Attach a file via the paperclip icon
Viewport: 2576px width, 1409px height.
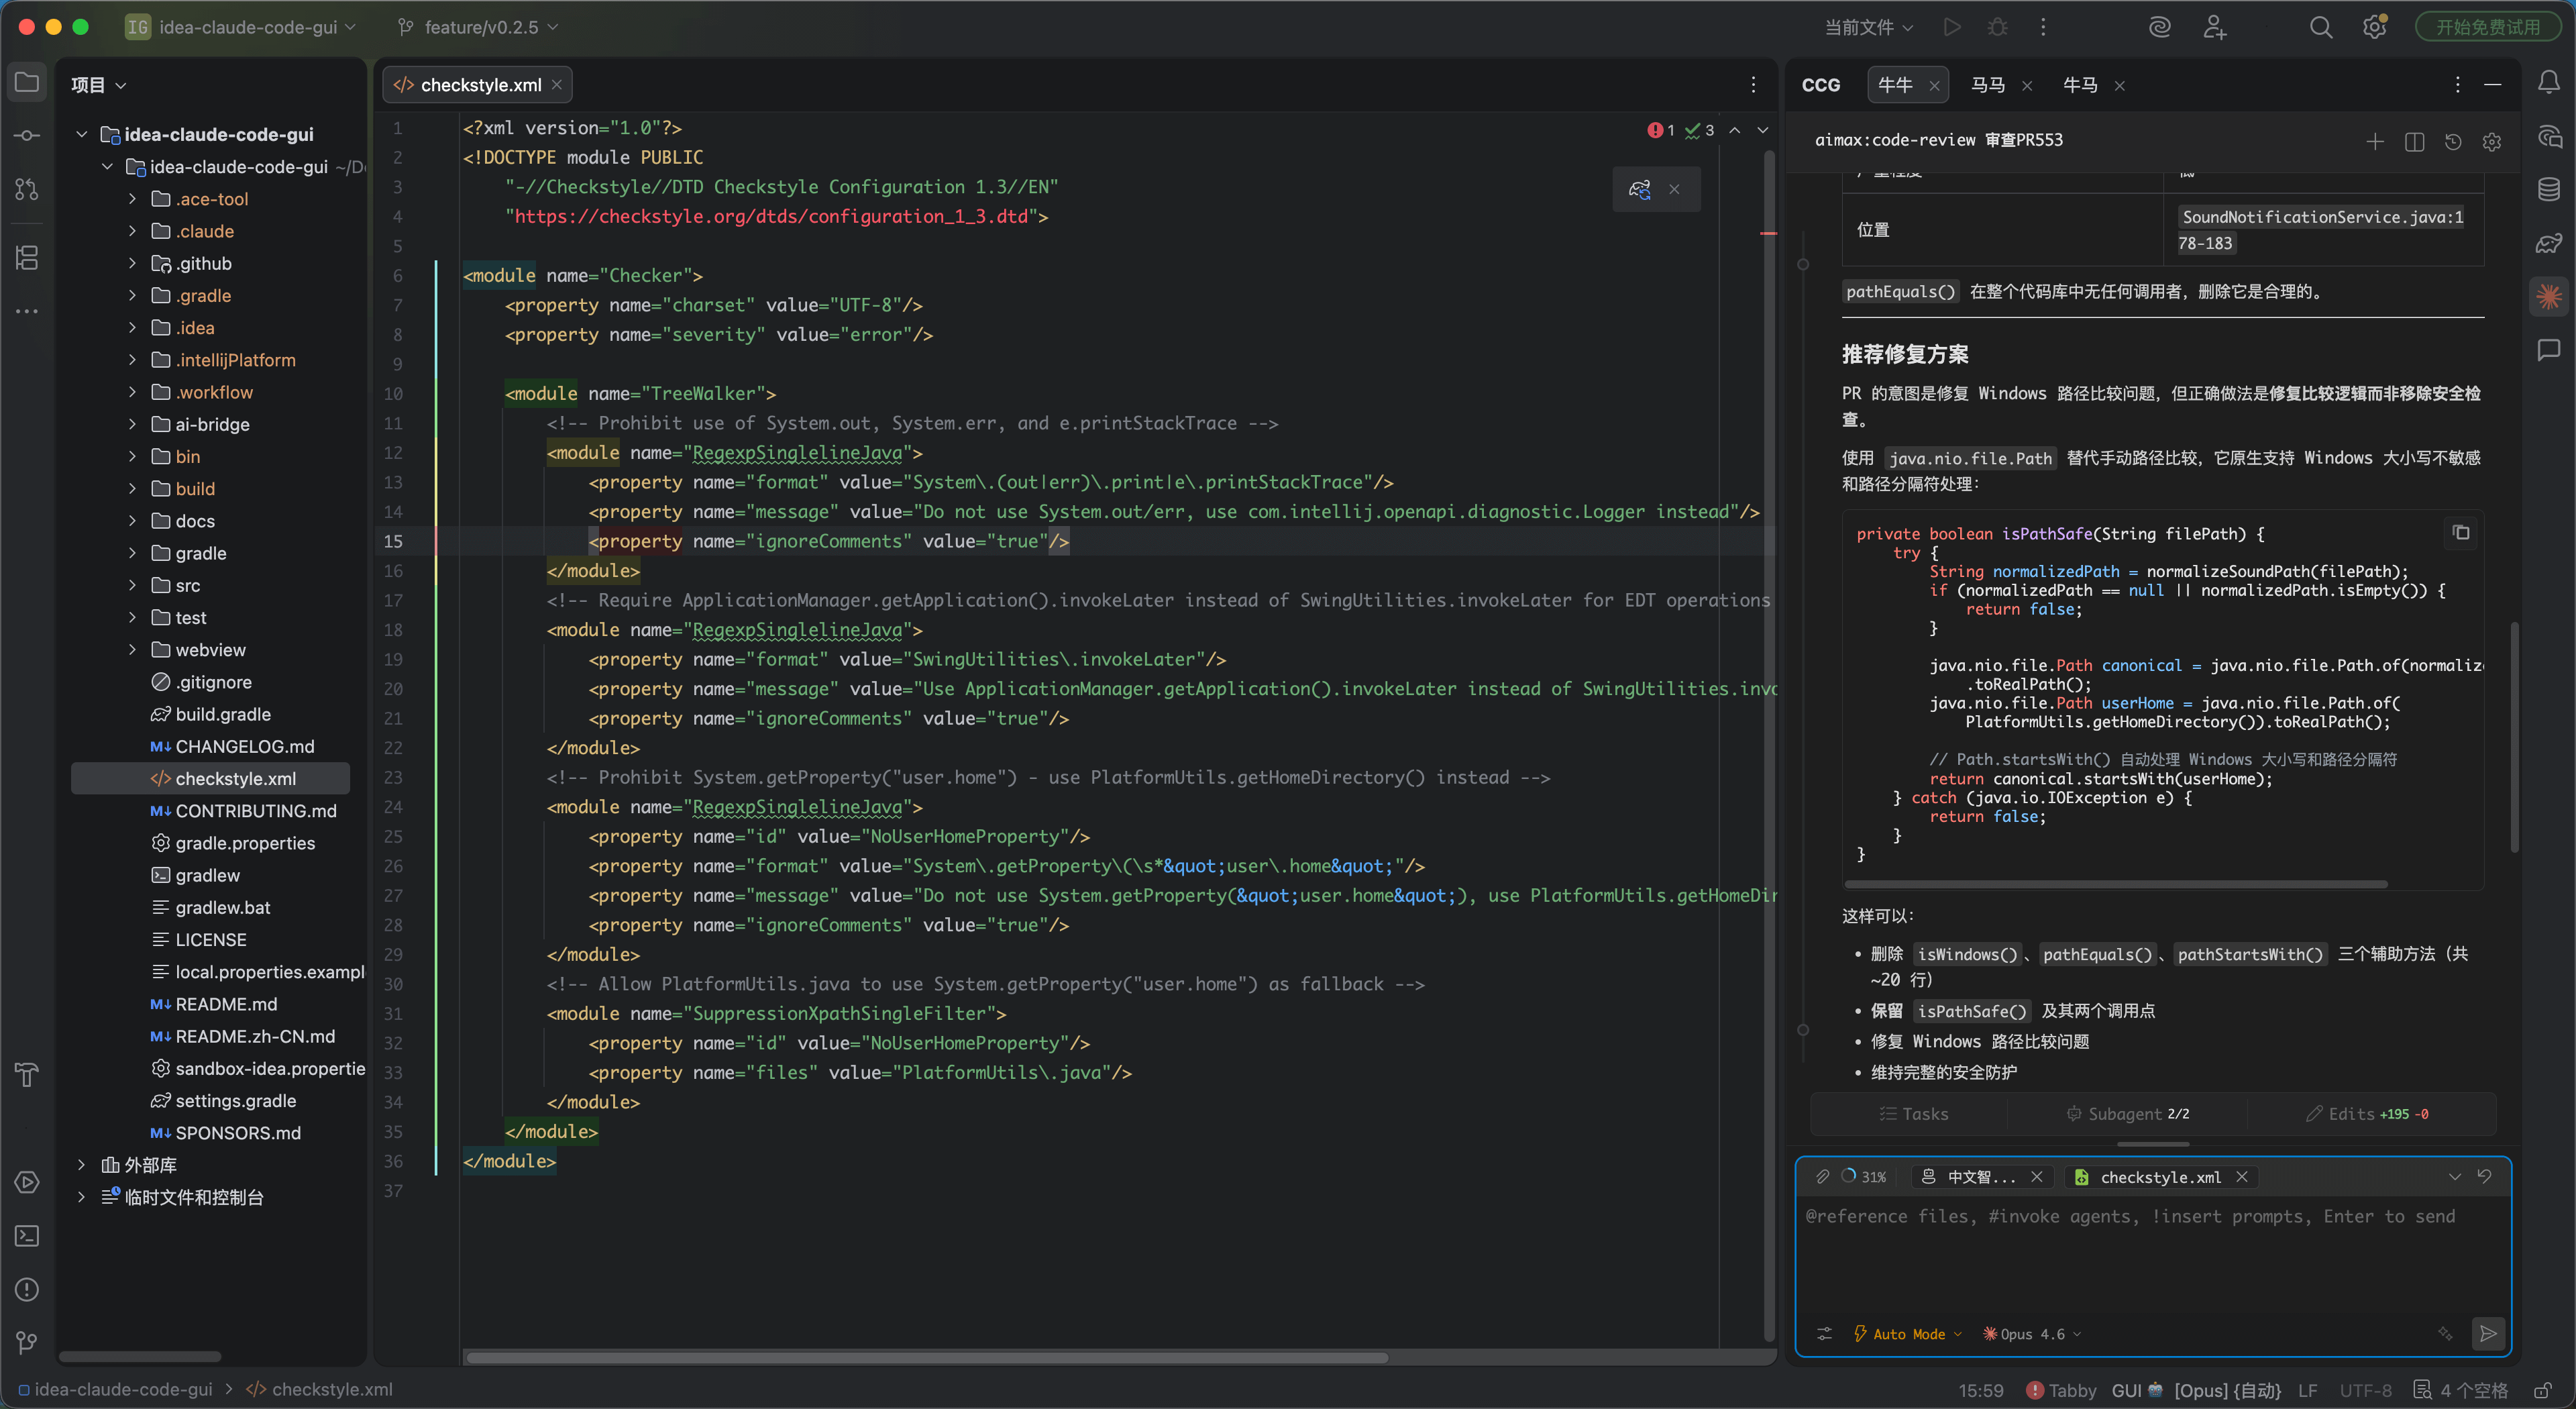pos(1823,1177)
